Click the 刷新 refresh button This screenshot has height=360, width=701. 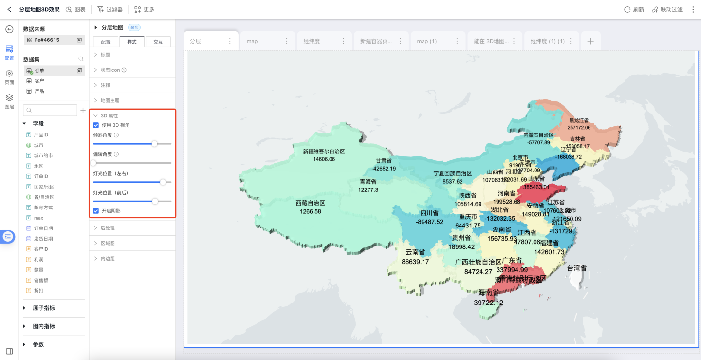634,9
